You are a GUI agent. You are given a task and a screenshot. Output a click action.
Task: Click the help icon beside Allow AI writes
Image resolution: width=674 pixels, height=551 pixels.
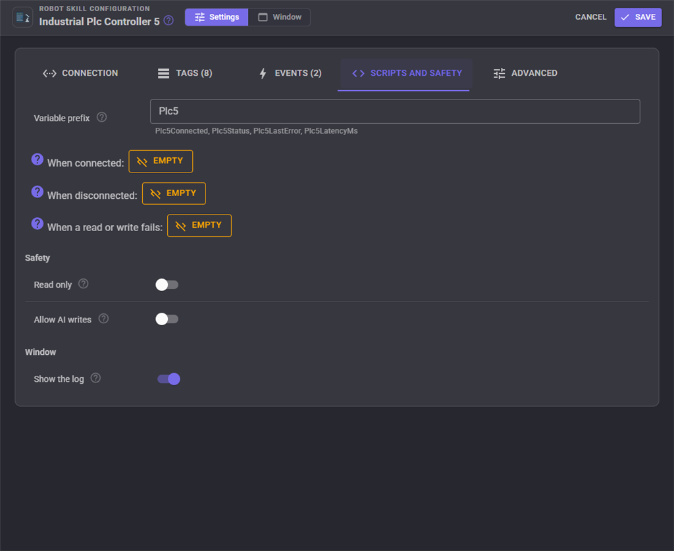(103, 319)
